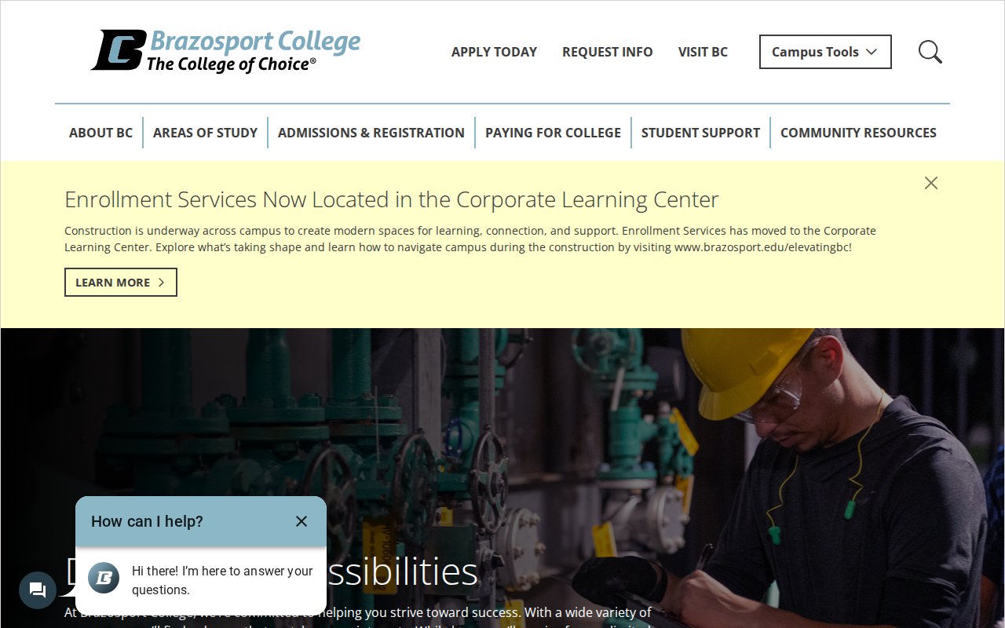Click the chat greeting message bubble
Screen dimensions: 1005x628
coord(222,580)
